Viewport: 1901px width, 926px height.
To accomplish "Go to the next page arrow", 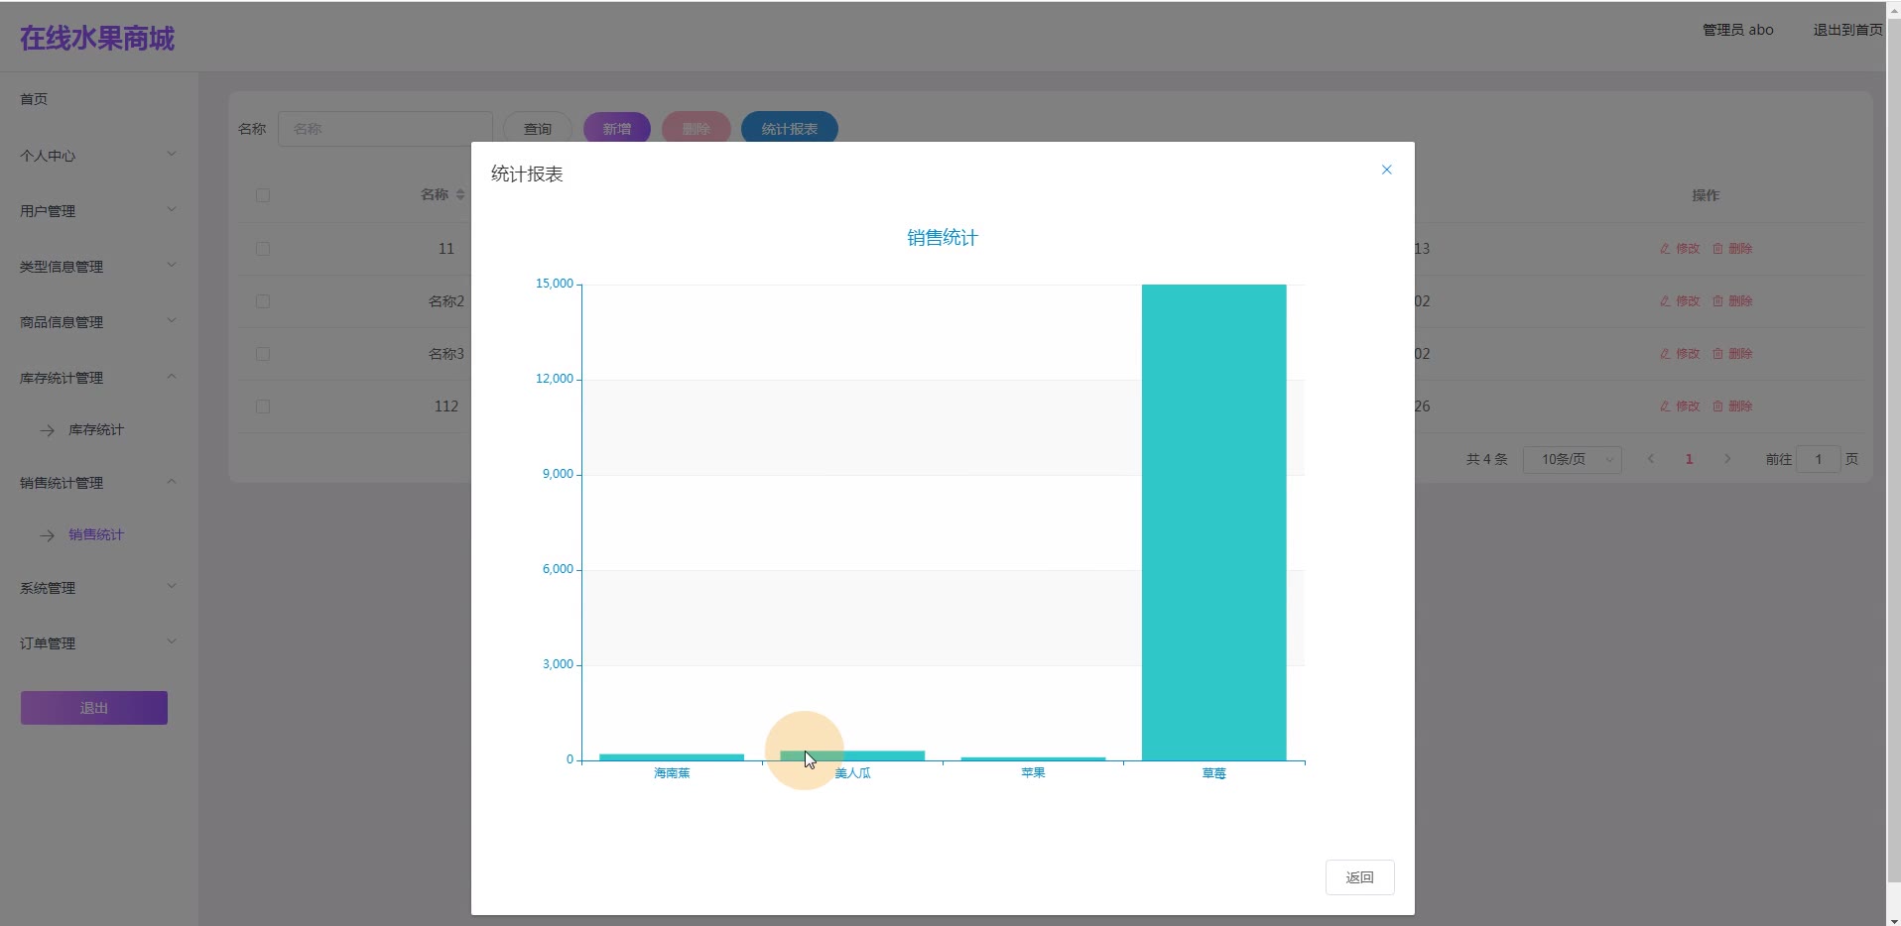I will tap(1727, 459).
